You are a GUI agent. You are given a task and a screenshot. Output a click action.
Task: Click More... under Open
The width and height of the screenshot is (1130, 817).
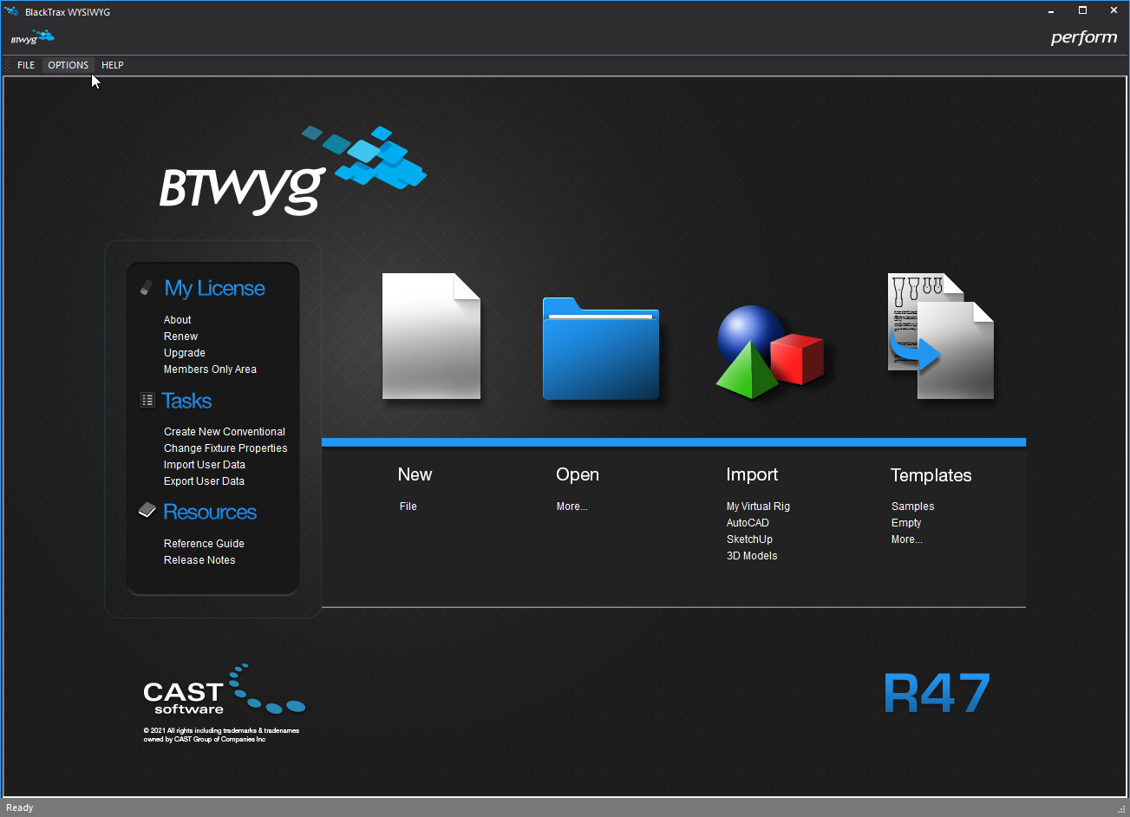(572, 507)
